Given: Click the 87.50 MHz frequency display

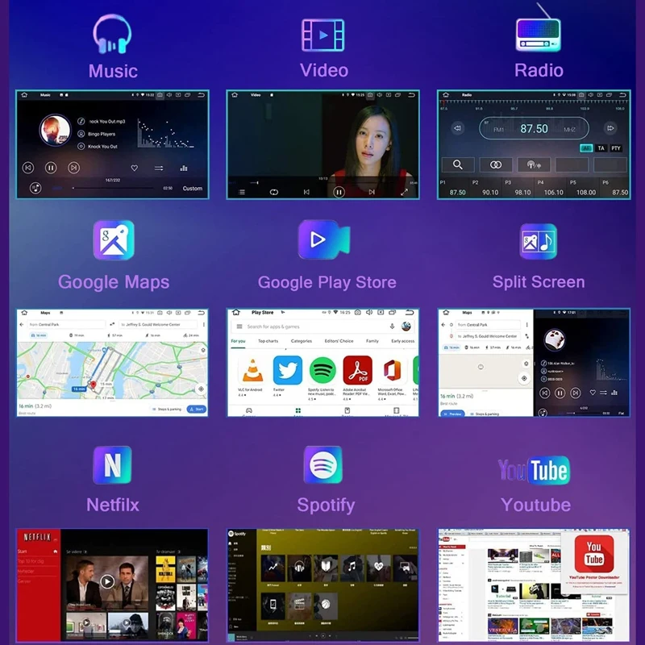Looking at the screenshot, I should point(534,129).
